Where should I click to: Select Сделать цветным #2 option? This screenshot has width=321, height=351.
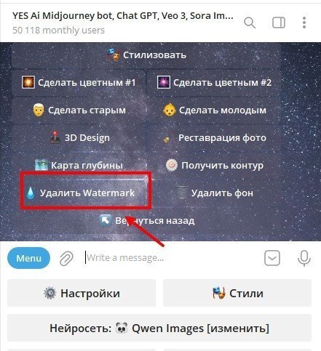[214, 83]
